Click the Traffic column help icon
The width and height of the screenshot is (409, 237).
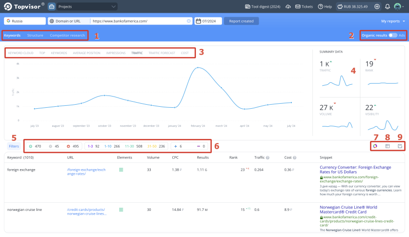(x=267, y=158)
